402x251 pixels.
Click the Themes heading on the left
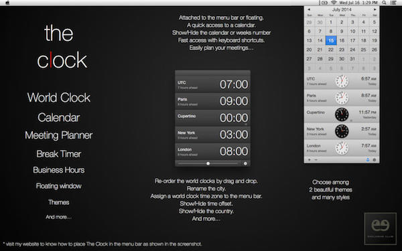coord(59,202)
